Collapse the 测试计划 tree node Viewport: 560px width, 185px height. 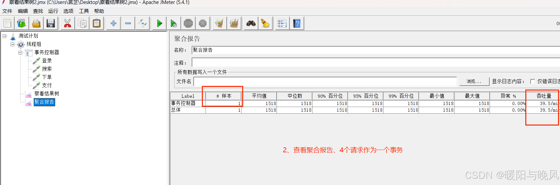(5, 36)
